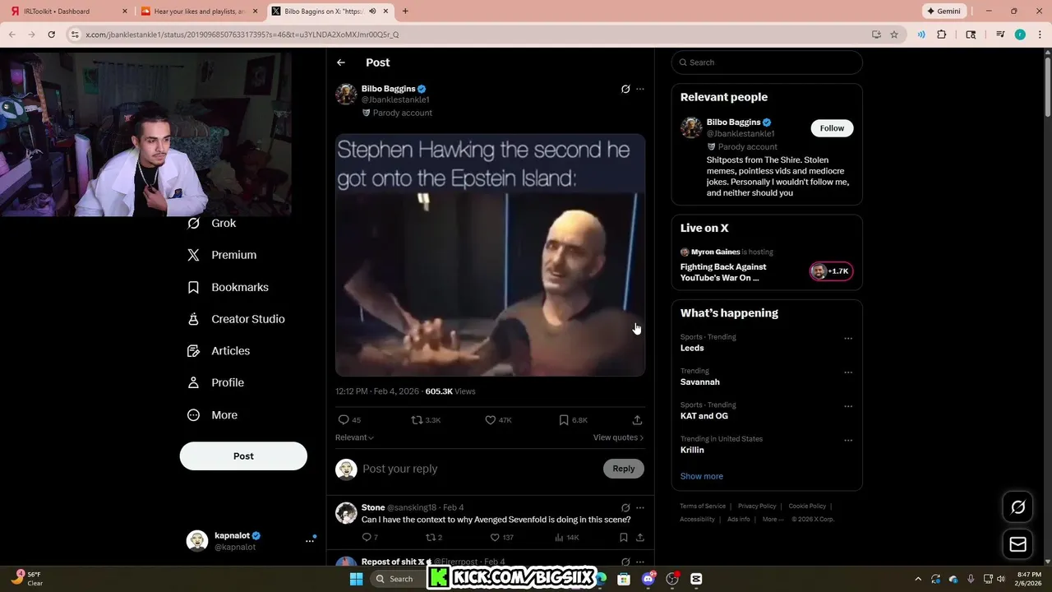Open a new browser tab
Image resolution: width=1052 pixels, height=592 pixels.
click(x=405, y=12)
